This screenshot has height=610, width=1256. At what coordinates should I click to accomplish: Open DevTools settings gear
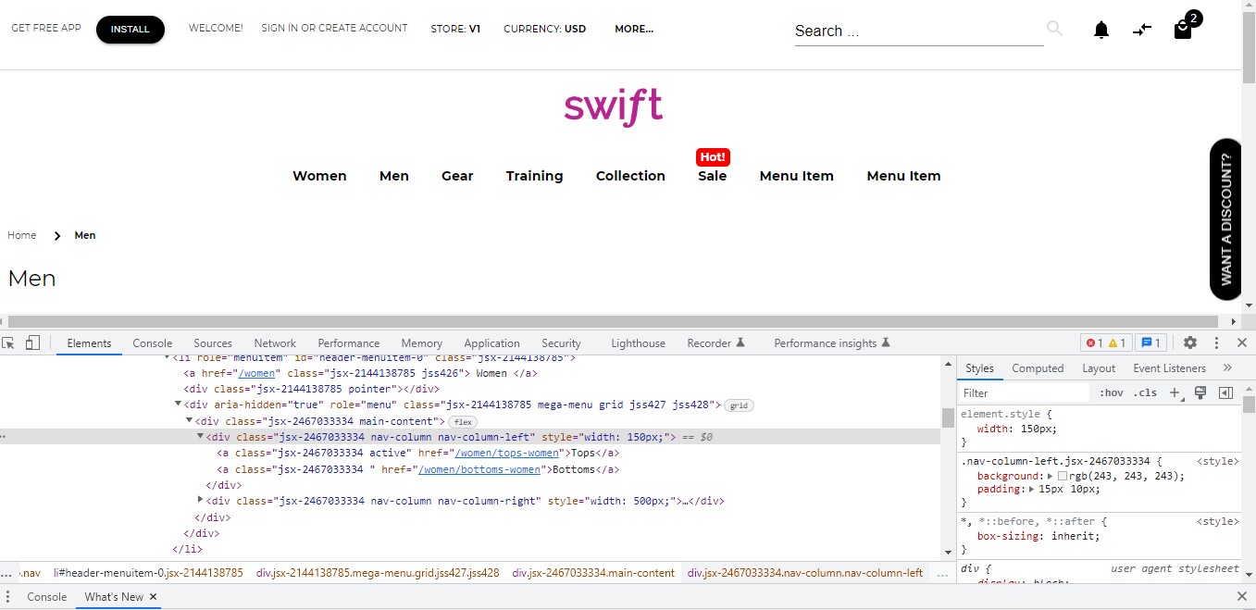(x=1189, y=342)
